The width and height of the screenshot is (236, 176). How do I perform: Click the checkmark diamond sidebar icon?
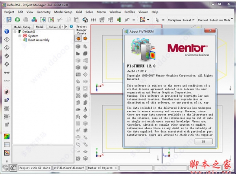(7, 56)
